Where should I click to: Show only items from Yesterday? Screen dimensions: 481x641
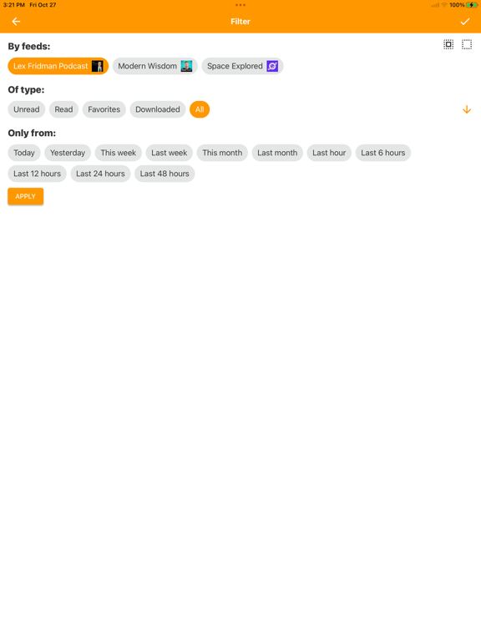[x=68, y=153]
